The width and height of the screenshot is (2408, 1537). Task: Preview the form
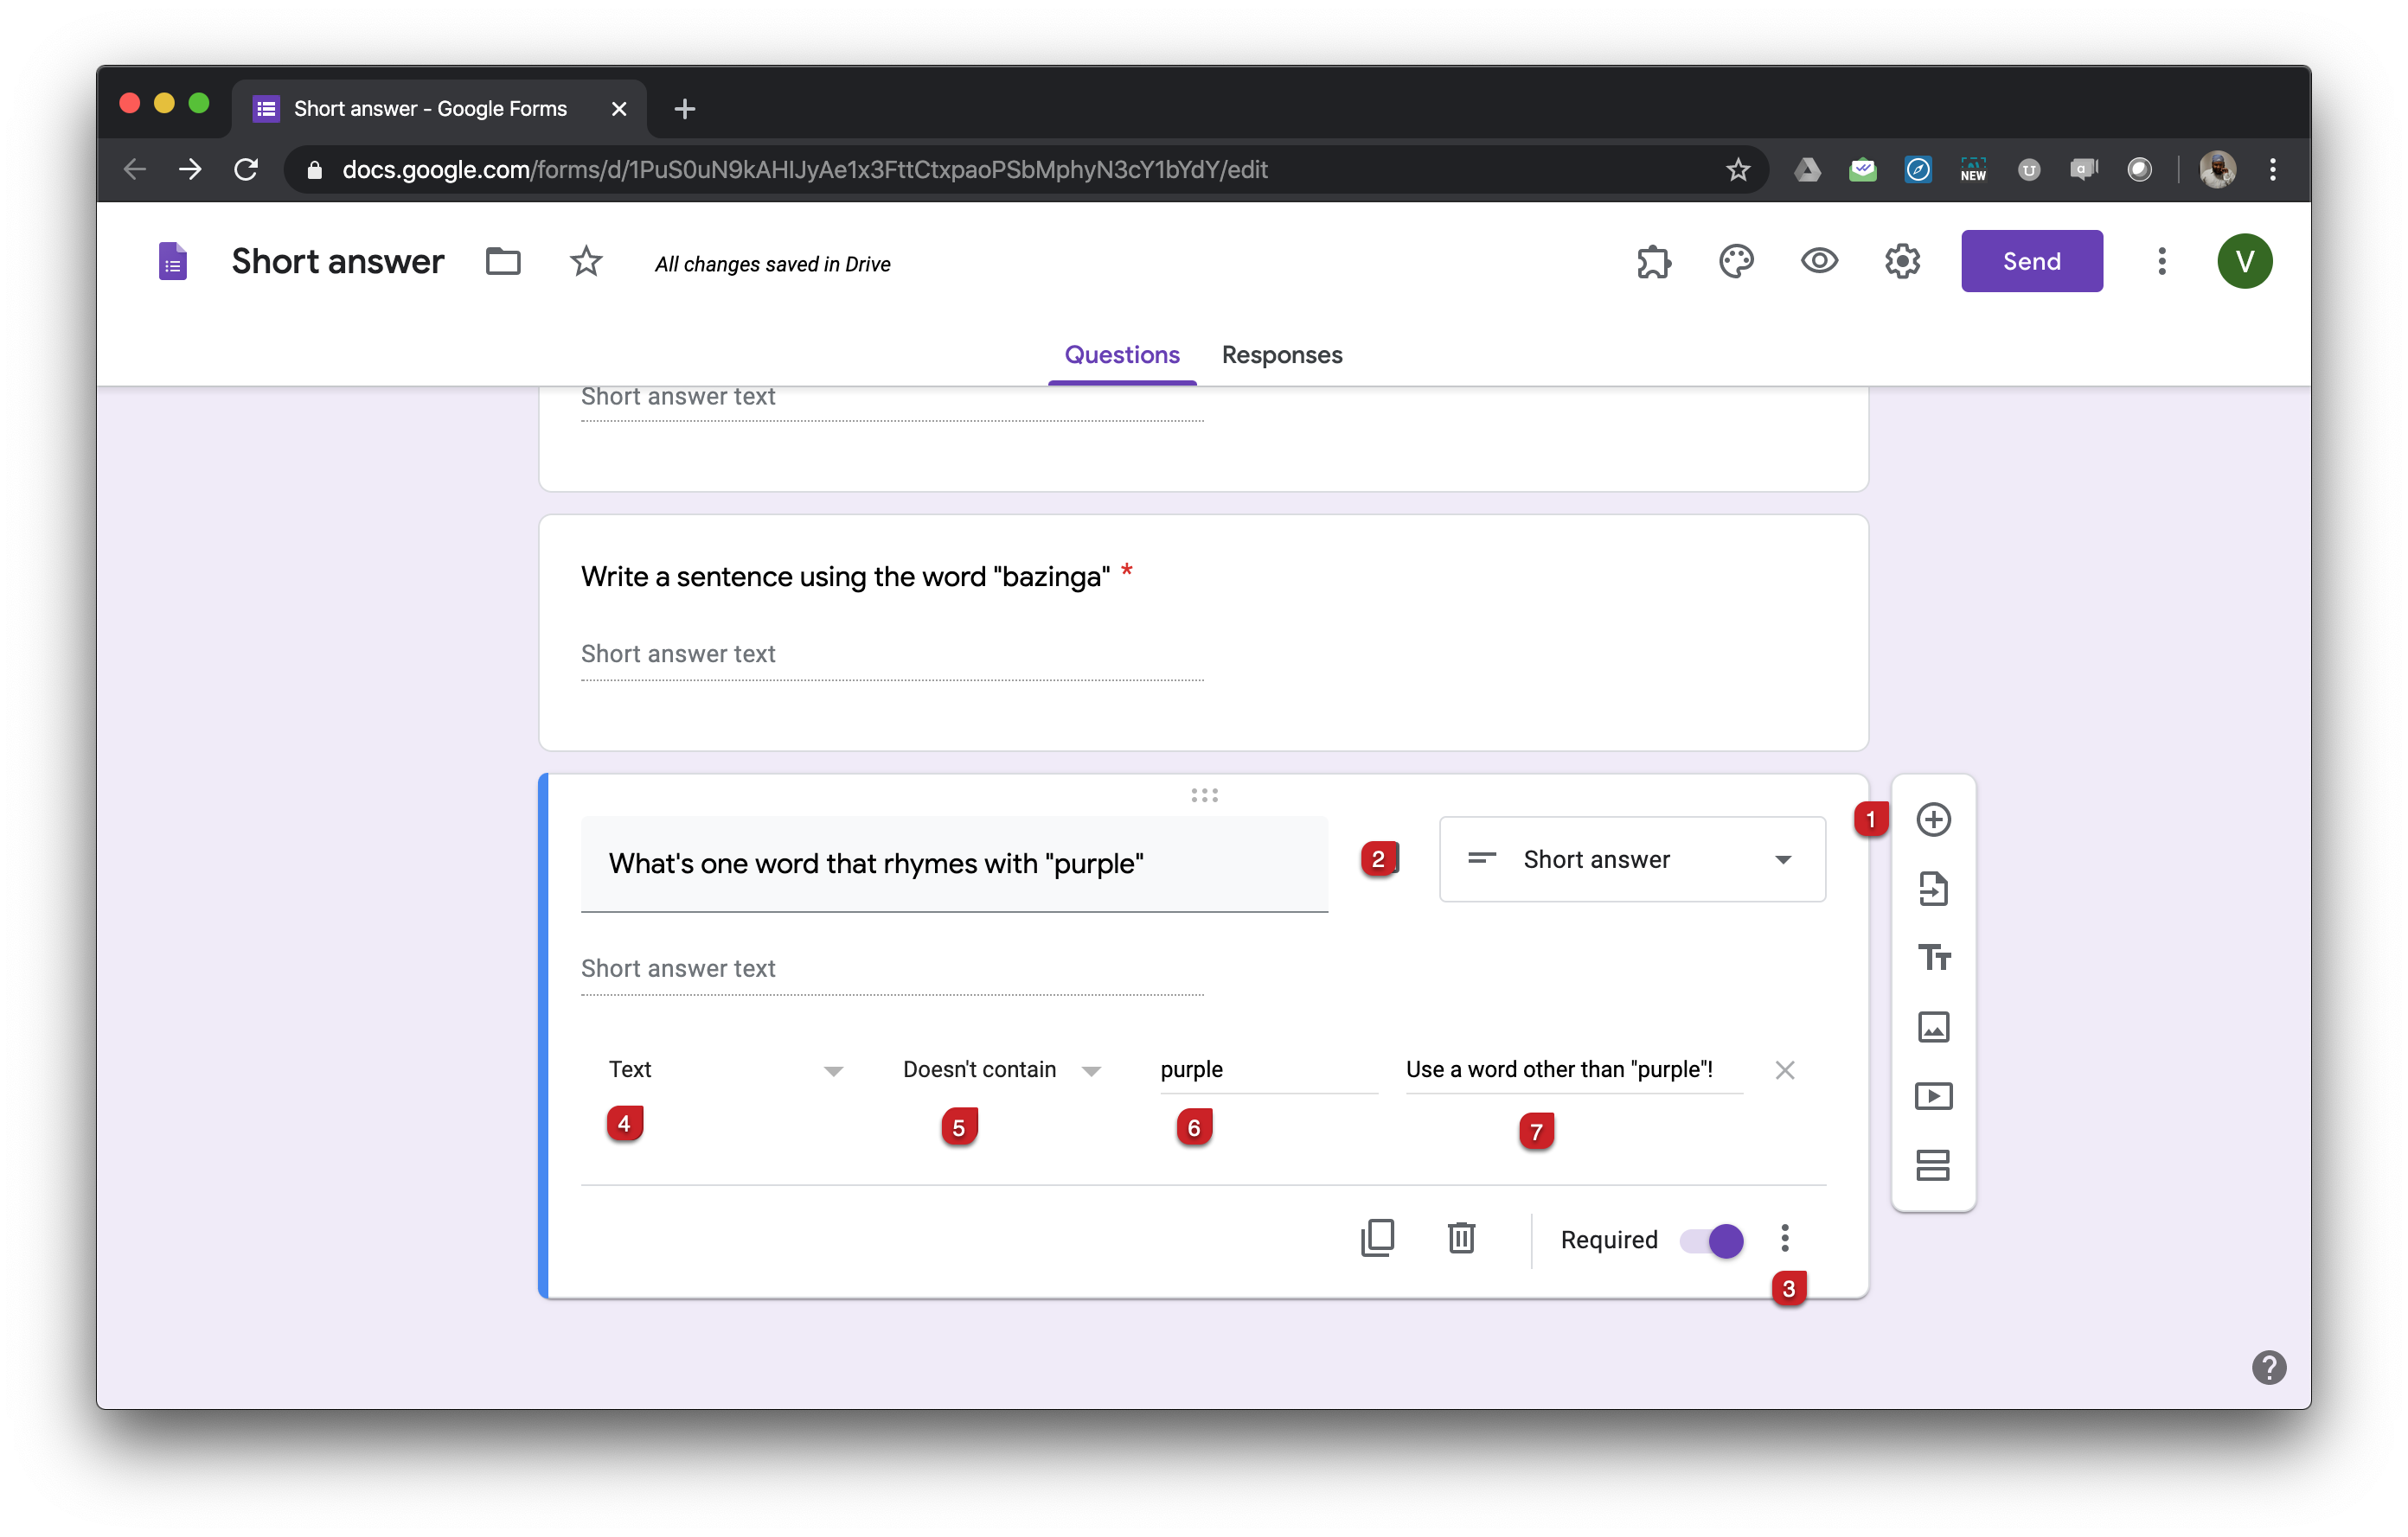point(1819,261)
